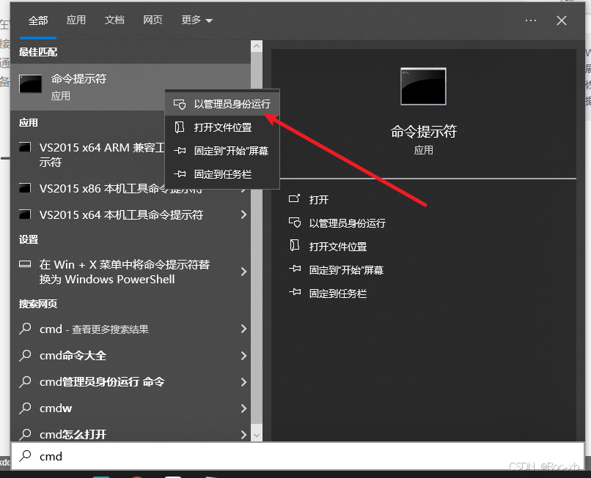The image size is (591, 478).
Task: Click settings icon for Win + X 菜单 result
Action: (x=25, y=264)
